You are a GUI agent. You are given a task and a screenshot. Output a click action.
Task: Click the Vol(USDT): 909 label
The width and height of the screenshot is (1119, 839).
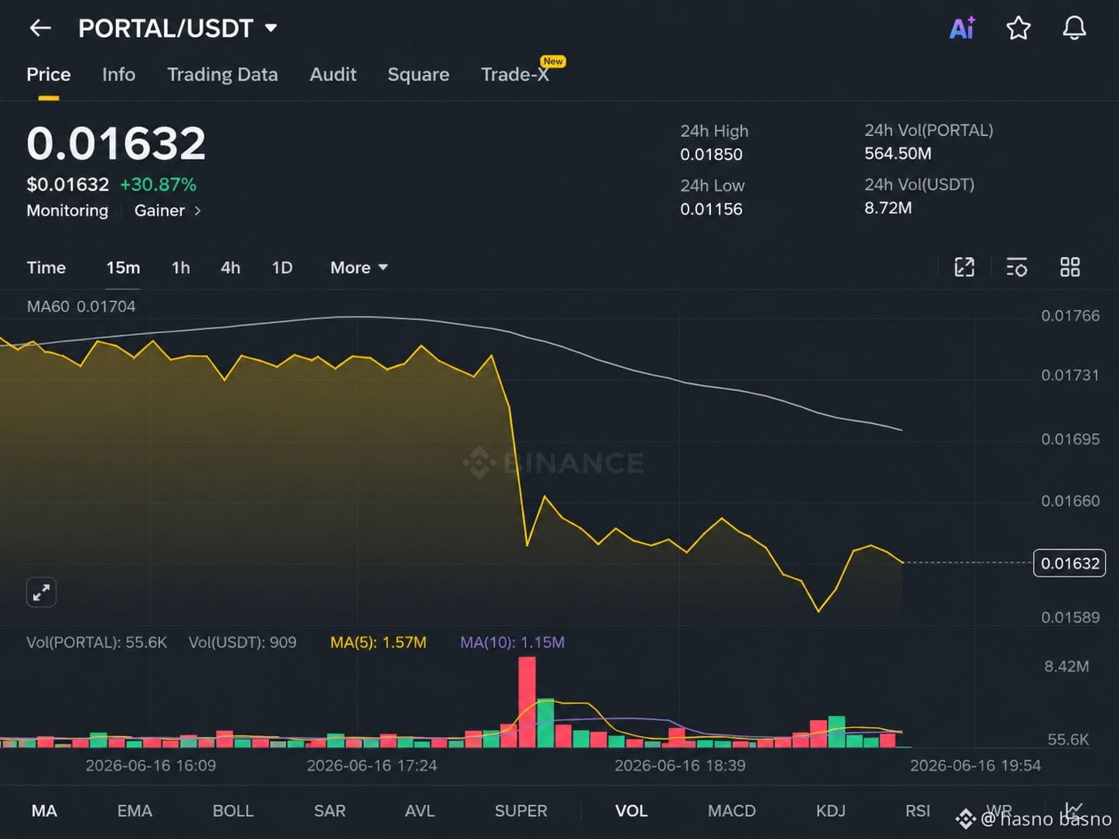[x=243, y=642]
